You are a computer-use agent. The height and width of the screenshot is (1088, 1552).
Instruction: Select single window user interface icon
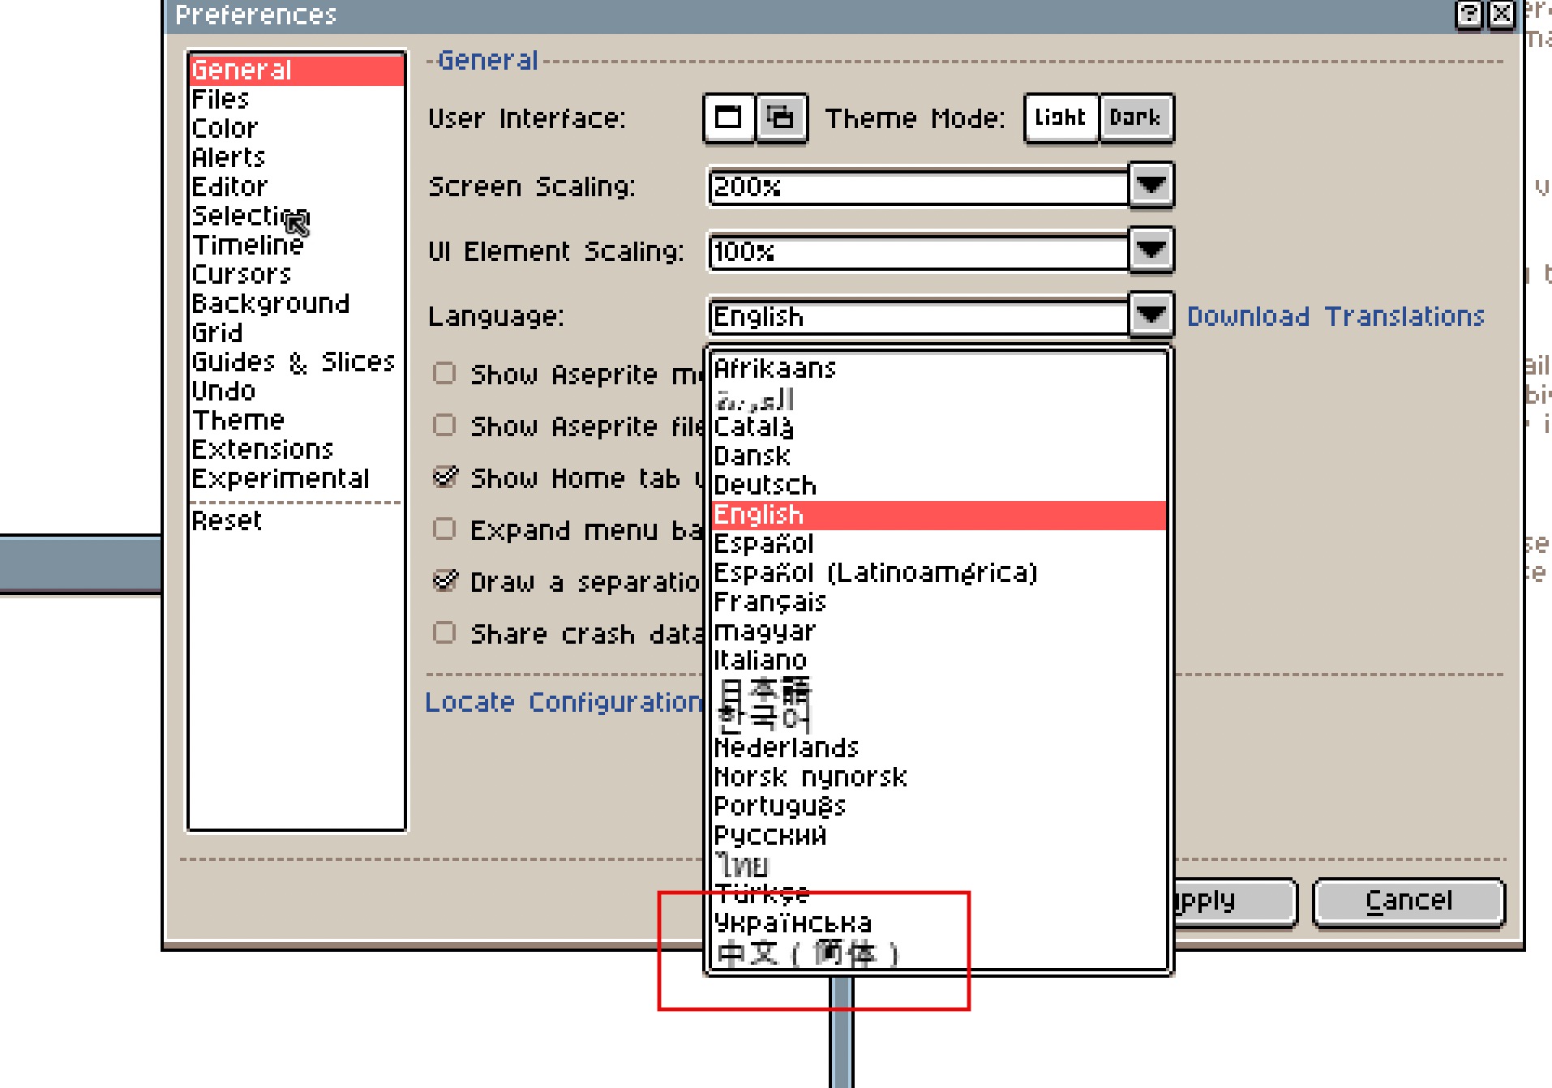tap(727, 118)
